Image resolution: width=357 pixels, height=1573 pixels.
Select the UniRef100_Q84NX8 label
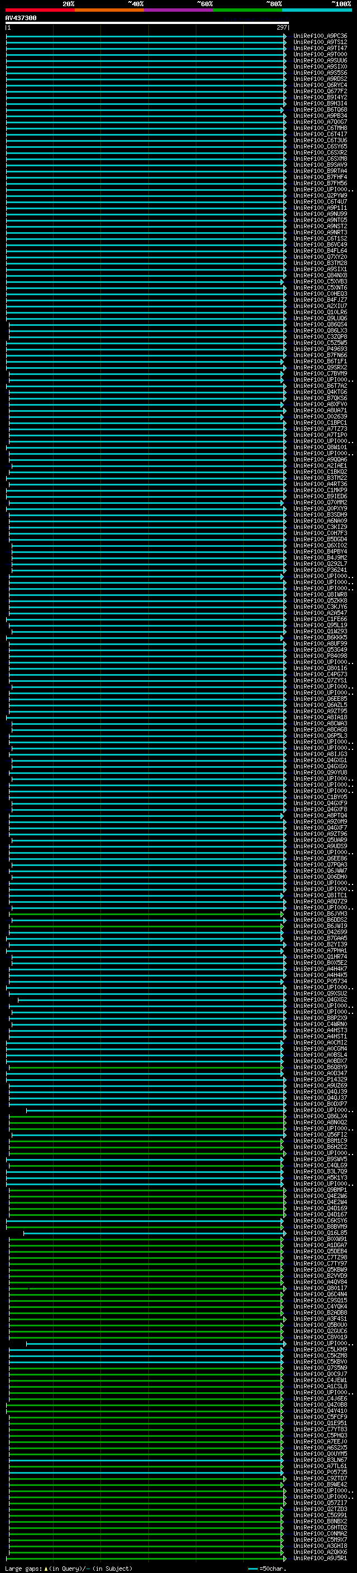point(320,276)
